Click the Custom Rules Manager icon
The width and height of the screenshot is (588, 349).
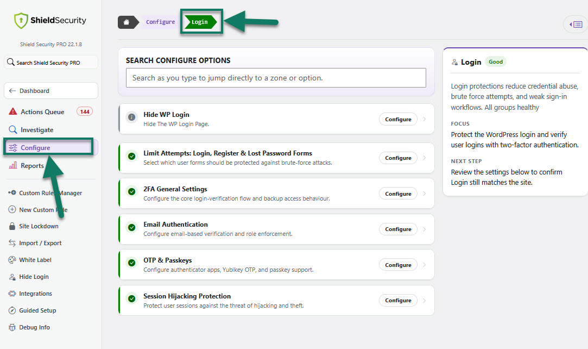click(x=12, y=192)
